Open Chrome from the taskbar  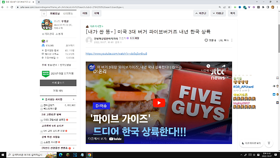coord(89,155)
